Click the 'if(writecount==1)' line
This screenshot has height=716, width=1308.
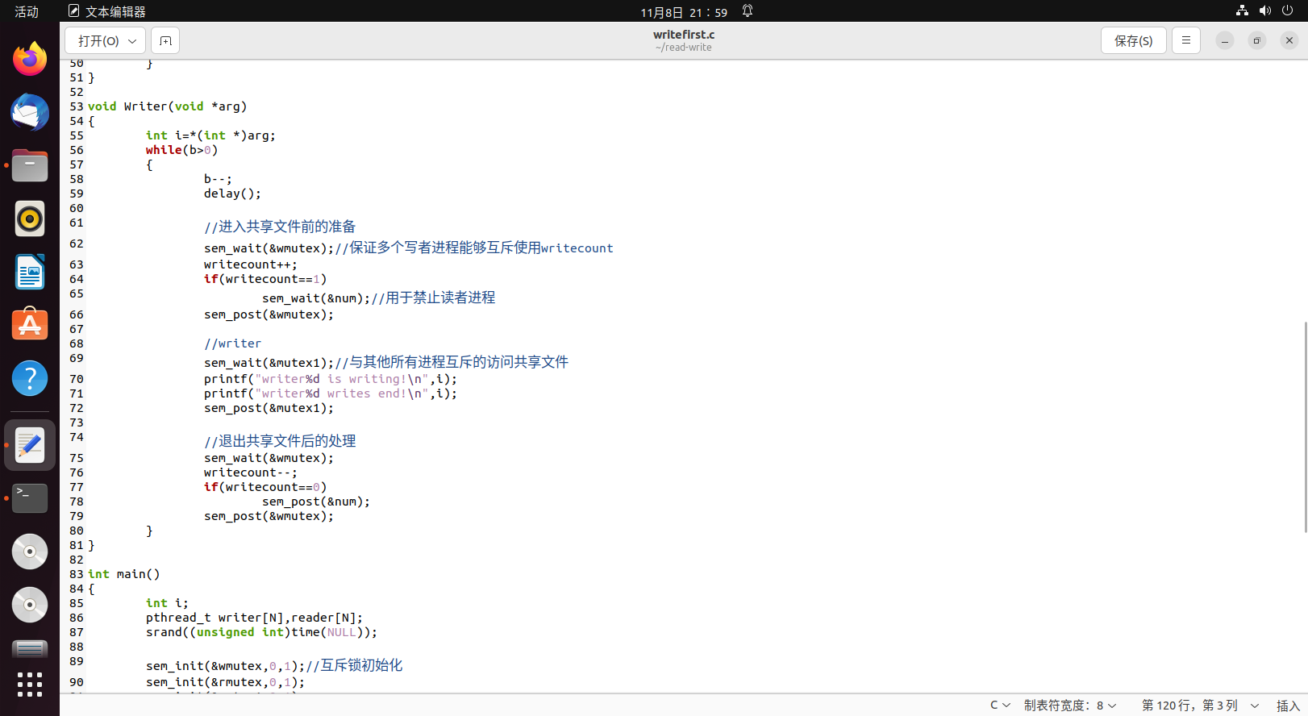point(265,279)
